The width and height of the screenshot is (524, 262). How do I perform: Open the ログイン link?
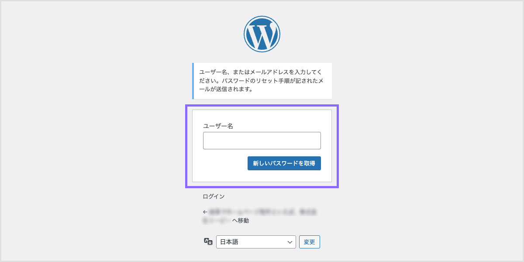pos(214,196)
